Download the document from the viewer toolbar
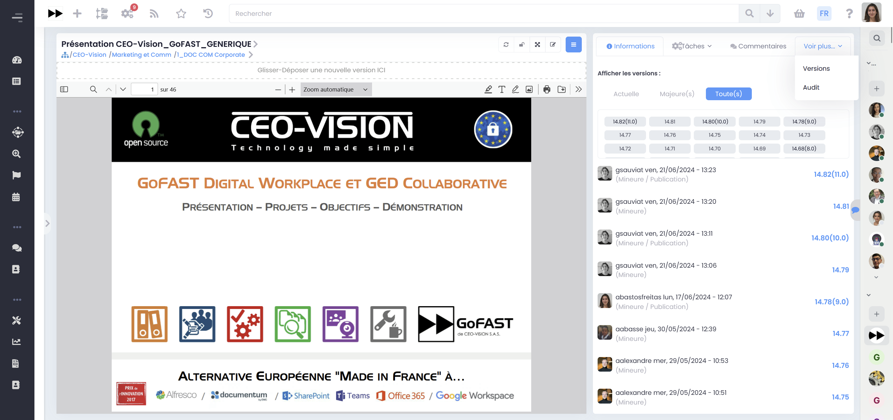 [562, 89]
